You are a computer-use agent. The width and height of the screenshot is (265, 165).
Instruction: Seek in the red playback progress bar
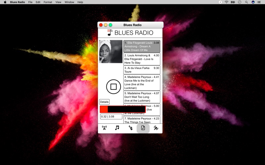coord(123,109)
